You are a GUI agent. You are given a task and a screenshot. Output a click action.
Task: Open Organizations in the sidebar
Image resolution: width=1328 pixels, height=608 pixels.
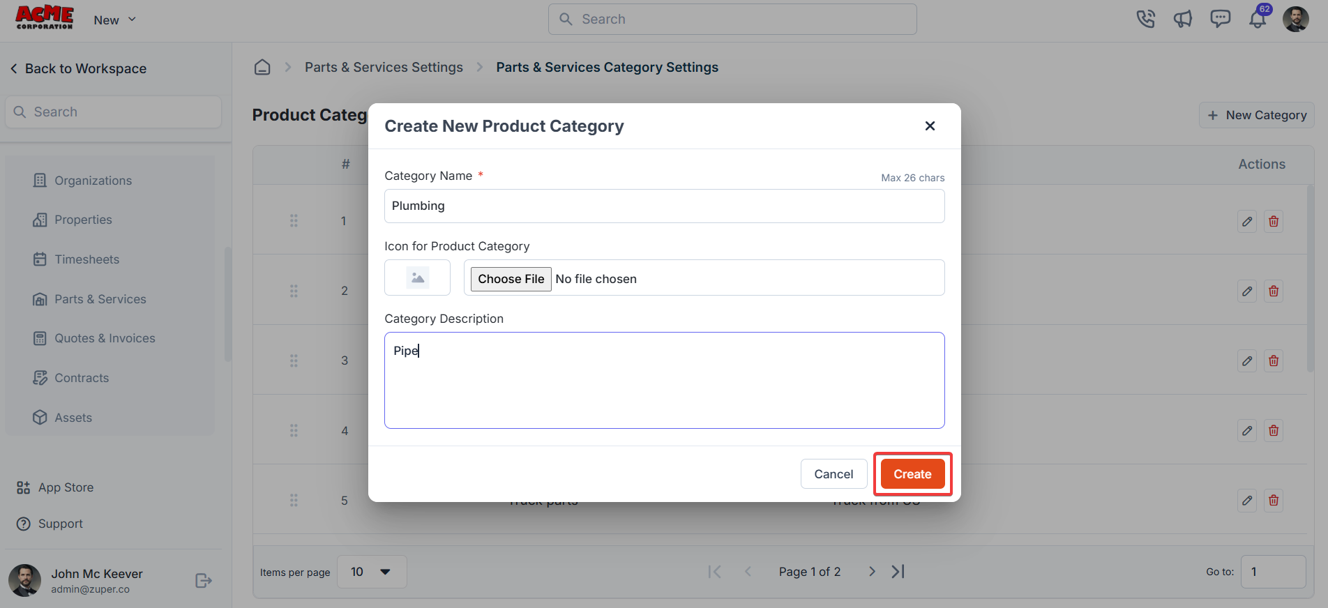click(82, 181)
